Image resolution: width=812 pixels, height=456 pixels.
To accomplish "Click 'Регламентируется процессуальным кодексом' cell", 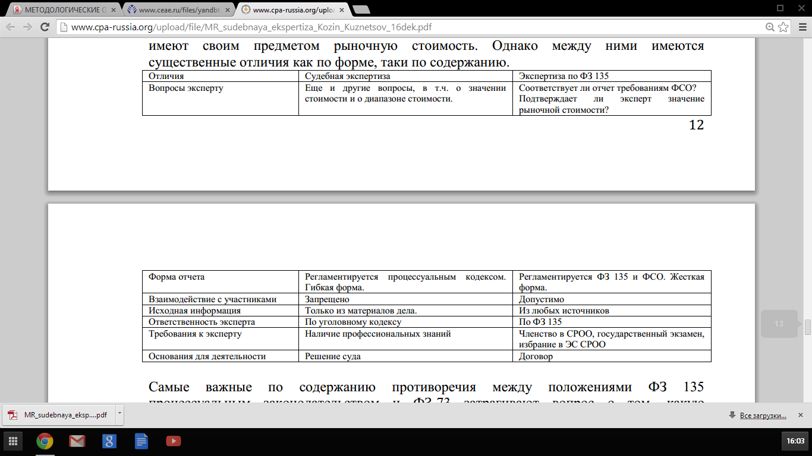I will point(405,282).
